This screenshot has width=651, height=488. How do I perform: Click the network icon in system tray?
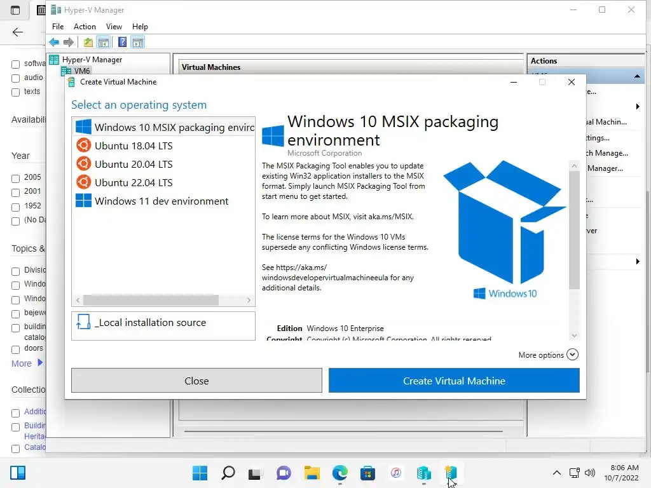click(575, 473)
